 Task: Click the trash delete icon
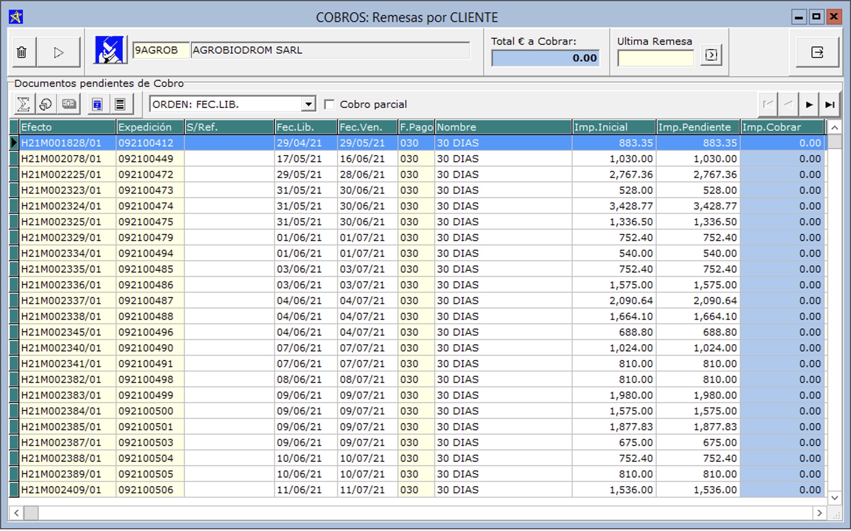pyautogui.click(x=22, y=53)
